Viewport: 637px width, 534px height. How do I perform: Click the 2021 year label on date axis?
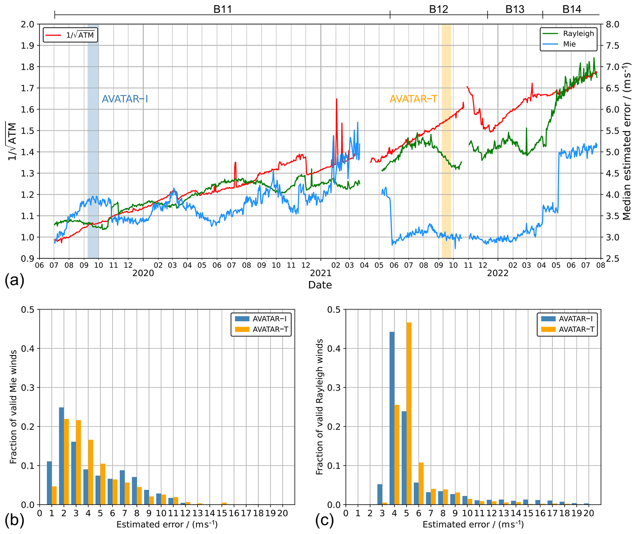[321, 273]
